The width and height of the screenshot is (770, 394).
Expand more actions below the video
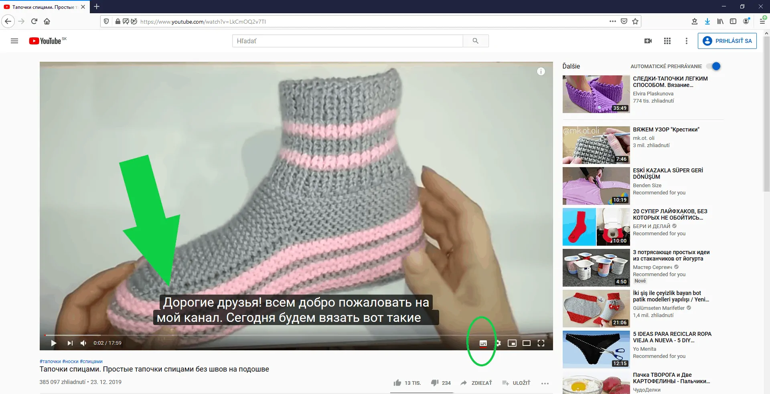pyautogui.click(x=545, y=383)
